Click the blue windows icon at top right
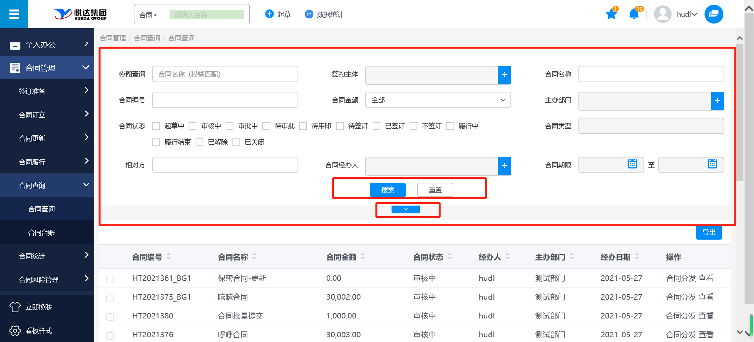Screen dimensions: 754x342 714,14
